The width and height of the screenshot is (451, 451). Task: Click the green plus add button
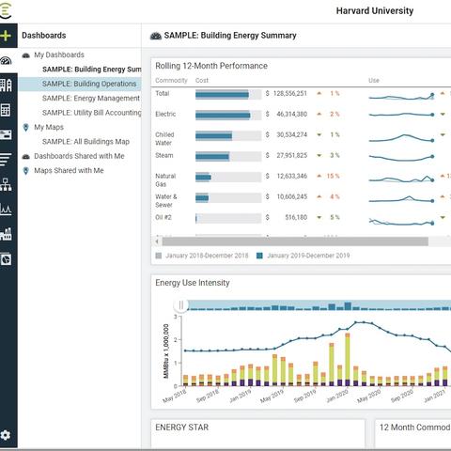(x=6, y=36)
